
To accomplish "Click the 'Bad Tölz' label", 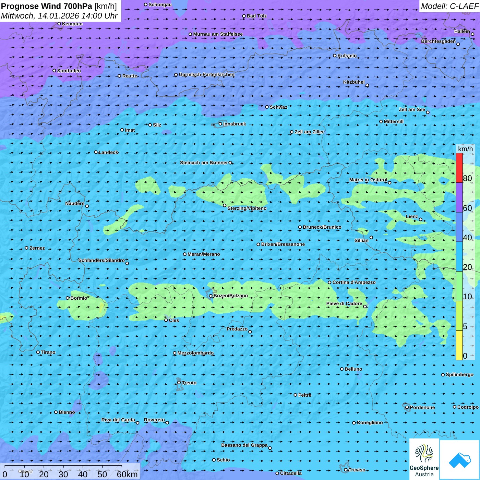I will (257, 16).
